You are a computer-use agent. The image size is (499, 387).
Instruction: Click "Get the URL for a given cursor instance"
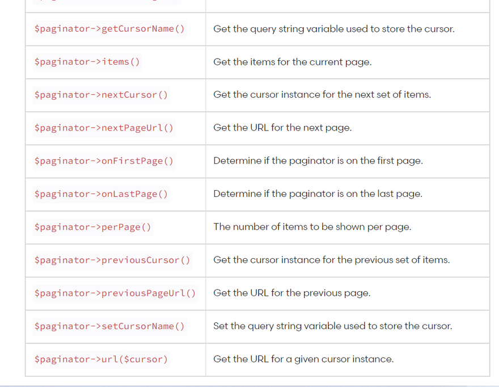point(303,359)
